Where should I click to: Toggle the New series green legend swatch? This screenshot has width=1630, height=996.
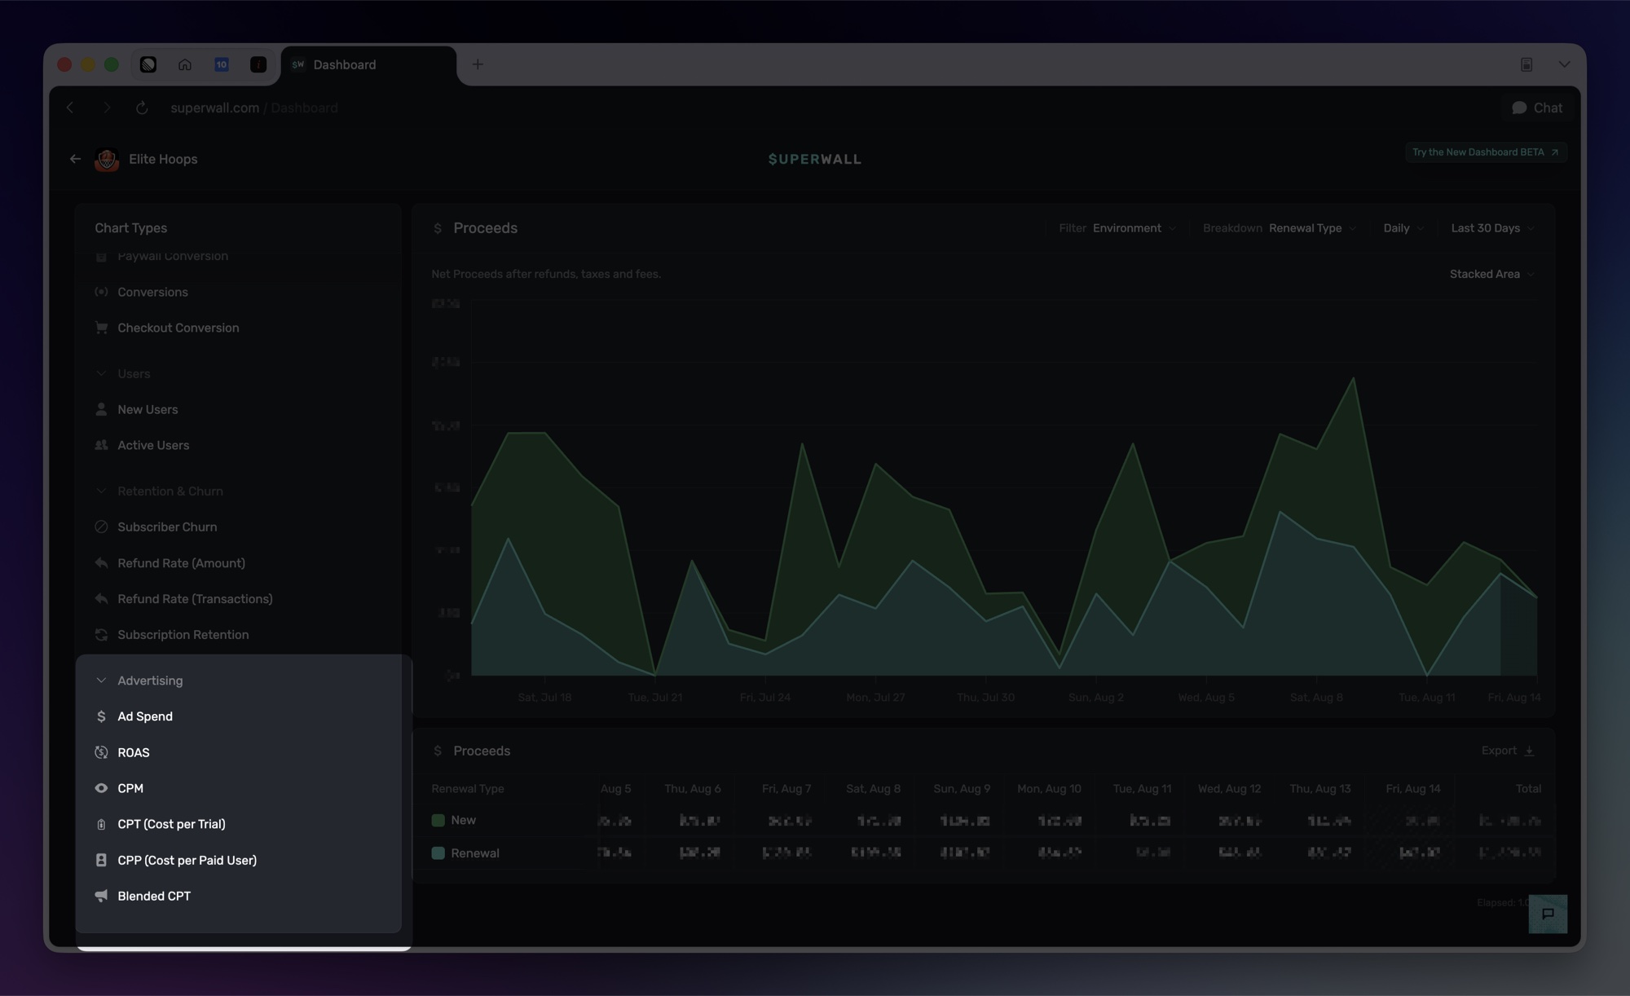438,820
